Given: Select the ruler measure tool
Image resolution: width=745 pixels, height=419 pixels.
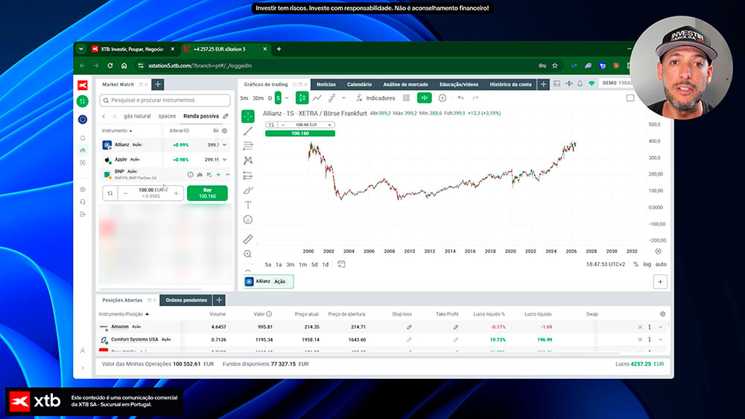Looking at the screenshot, I should [x=248, y=240].
